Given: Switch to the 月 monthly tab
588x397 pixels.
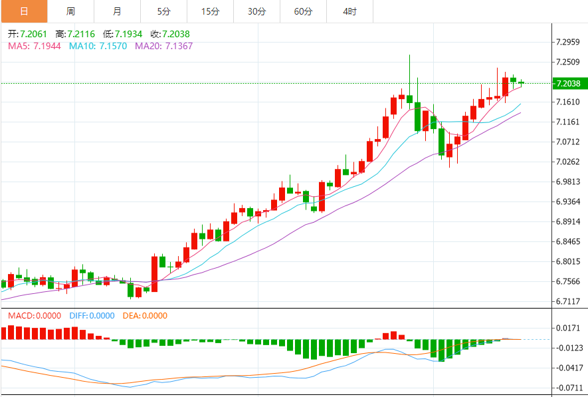Looking at the screenshot, I should click(117, 11).
